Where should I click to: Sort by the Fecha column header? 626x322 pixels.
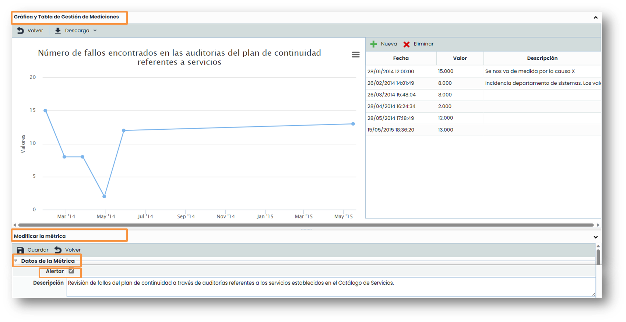401,58
